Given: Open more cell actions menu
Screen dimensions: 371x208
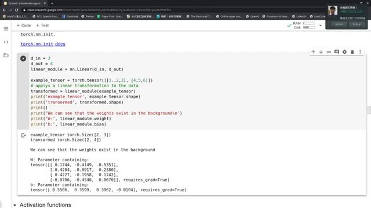Looking at the screenshot, I should click(360, 52).
